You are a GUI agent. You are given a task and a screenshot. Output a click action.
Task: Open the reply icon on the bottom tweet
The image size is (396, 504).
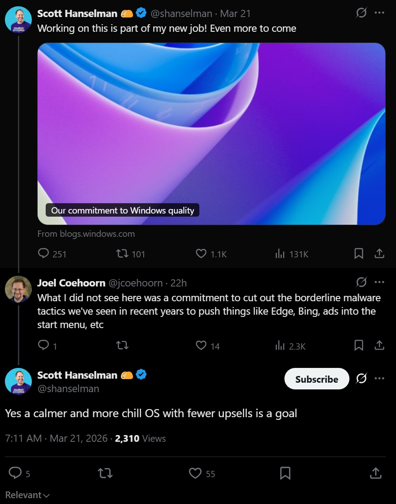(15, 473)
